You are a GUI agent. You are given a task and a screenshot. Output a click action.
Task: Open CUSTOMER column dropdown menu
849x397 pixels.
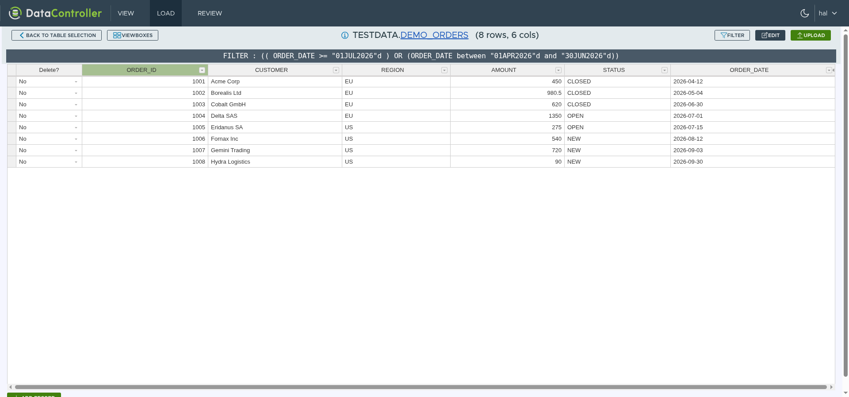(336, 70)
